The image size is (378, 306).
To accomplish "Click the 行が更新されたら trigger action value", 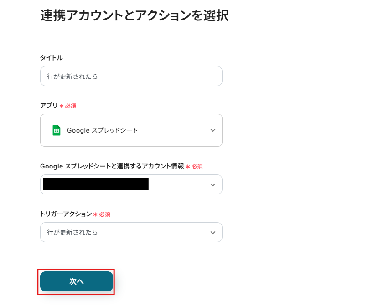I will pos(72,232).
